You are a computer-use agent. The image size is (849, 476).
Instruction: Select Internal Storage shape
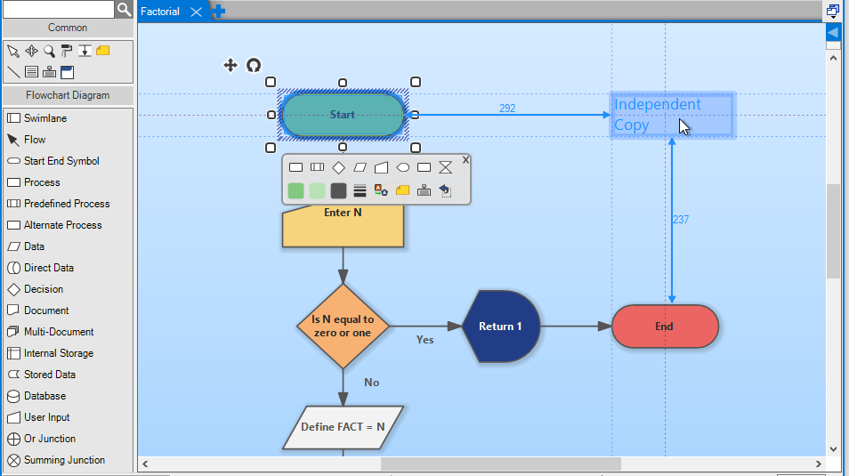pos(68,353)
